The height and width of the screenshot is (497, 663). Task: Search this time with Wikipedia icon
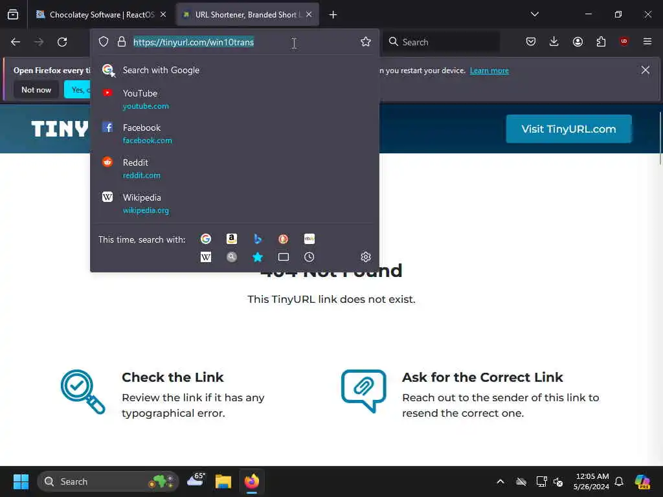click(206, 257)
